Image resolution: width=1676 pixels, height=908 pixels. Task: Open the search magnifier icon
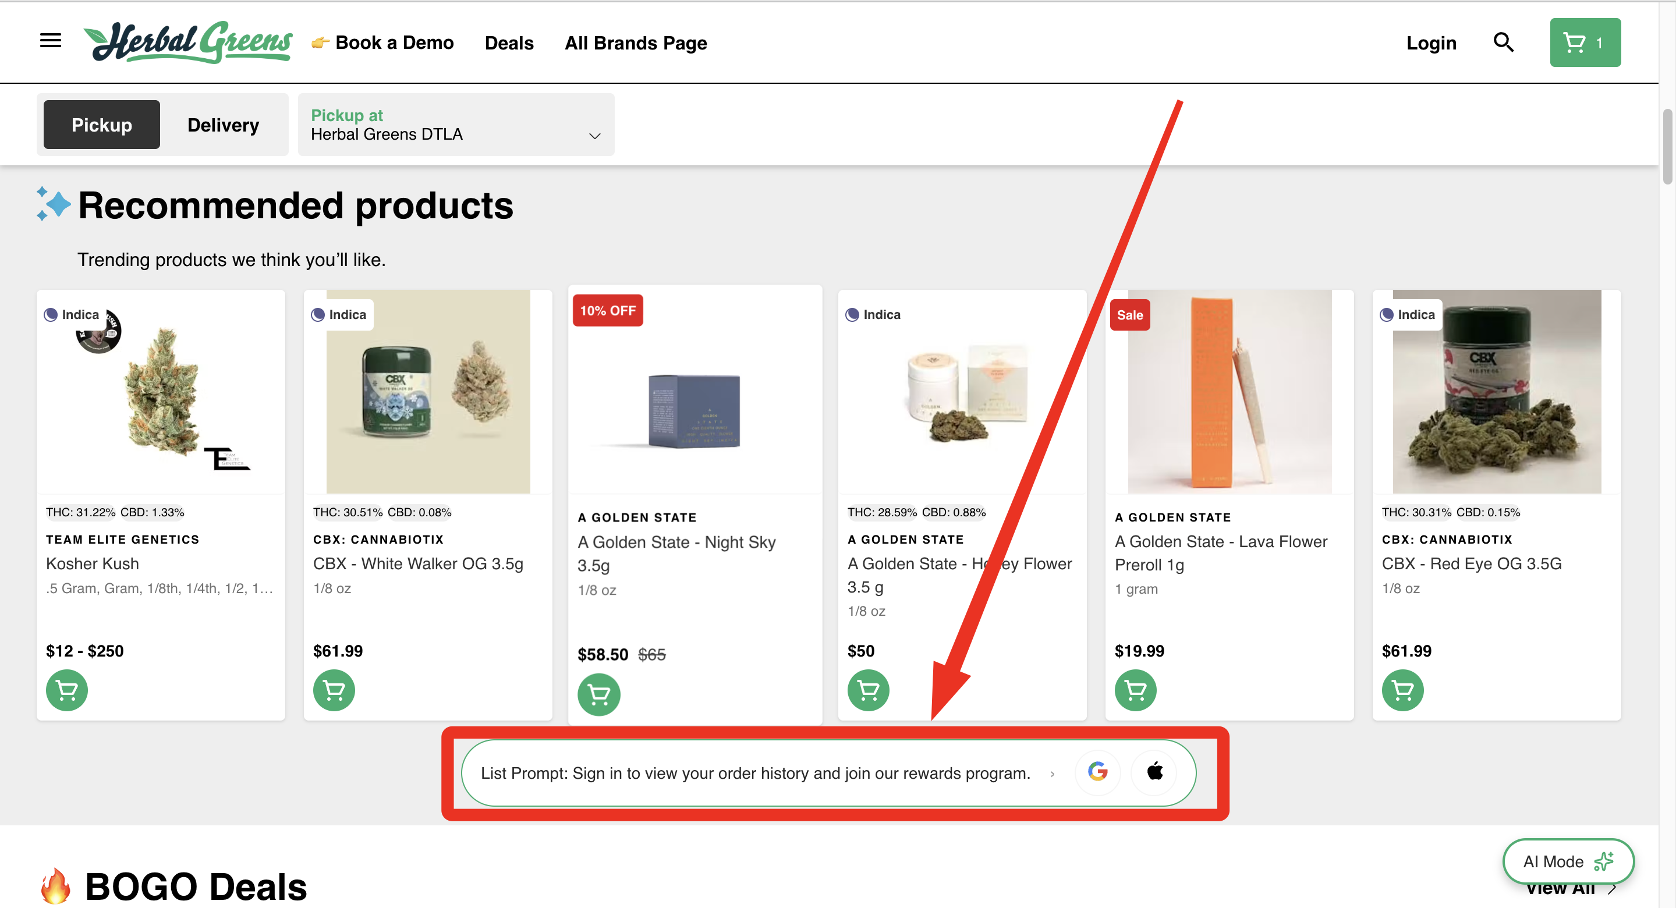1503,42
